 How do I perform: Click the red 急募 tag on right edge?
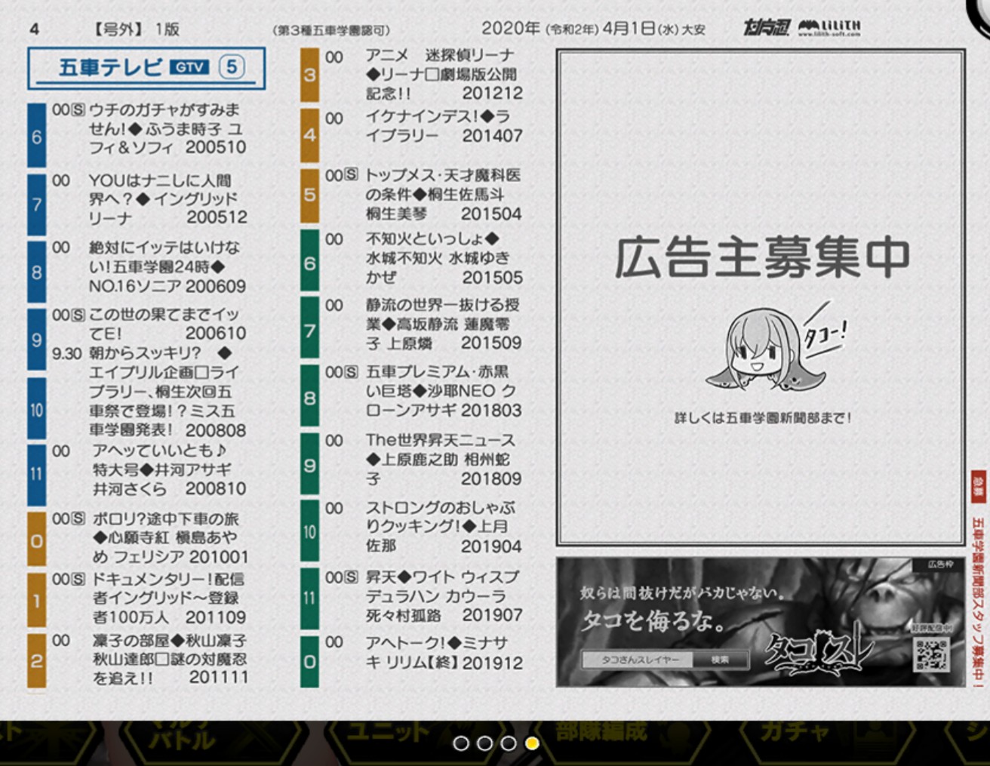pos(978,486)
